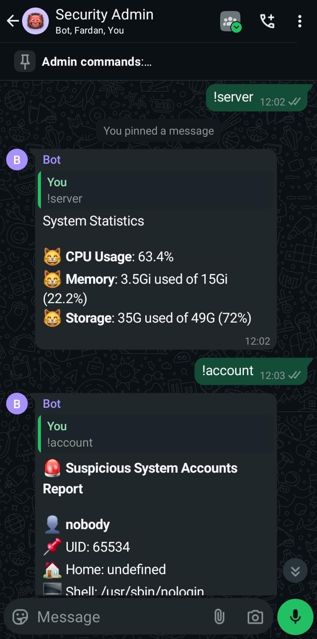Screen dimensions: 317x639
Task: Open the attachment paperclip menu
Action: 219,616
